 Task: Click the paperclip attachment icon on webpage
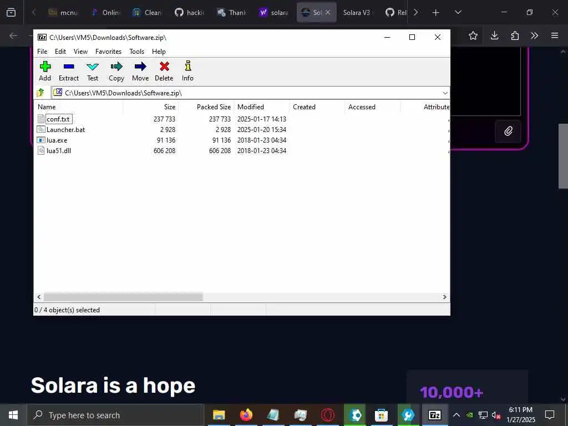click(508, 131)
